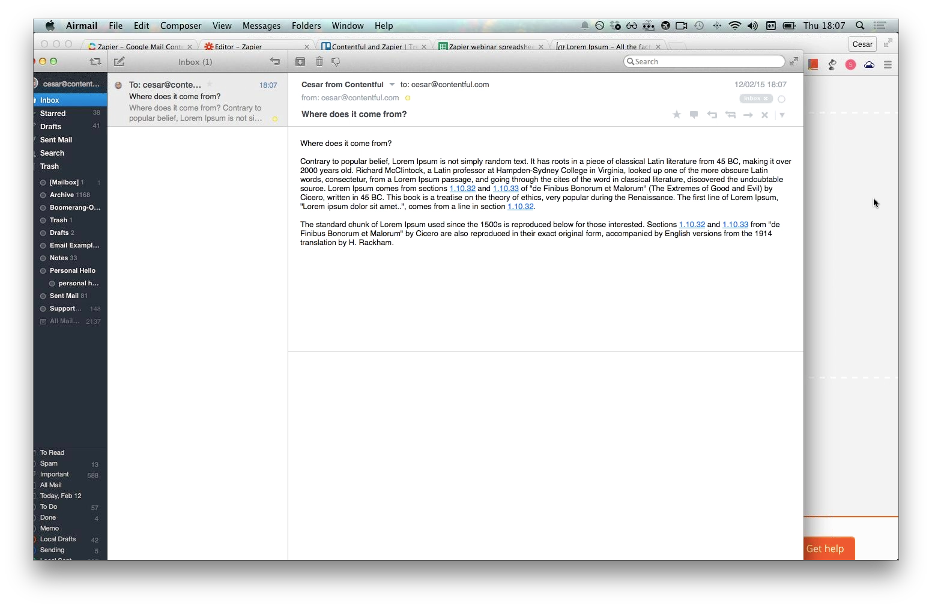Open the more actions triangle in message header
The height and width of the screenshot is (608, 932).
tap(782, 115)
